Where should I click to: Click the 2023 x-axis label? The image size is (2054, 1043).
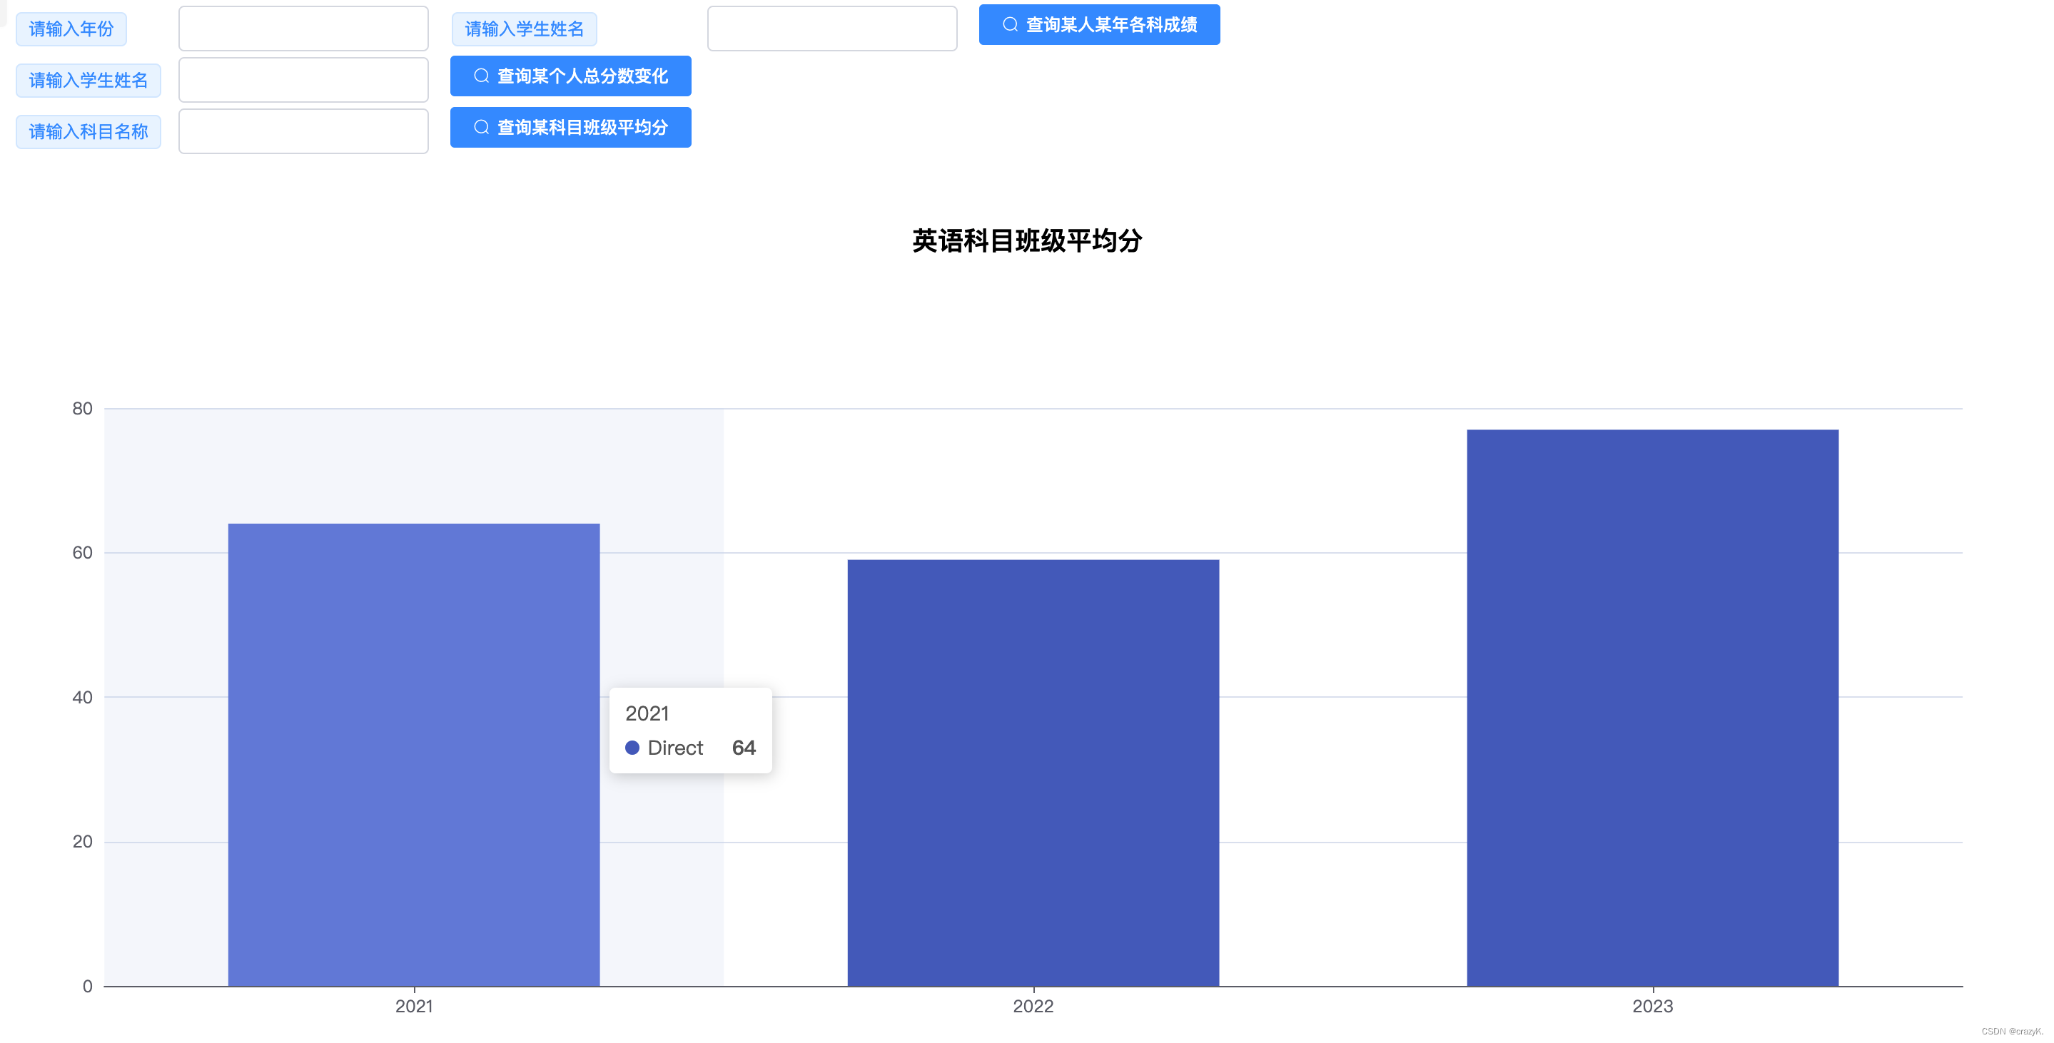click(1652, 1006)
